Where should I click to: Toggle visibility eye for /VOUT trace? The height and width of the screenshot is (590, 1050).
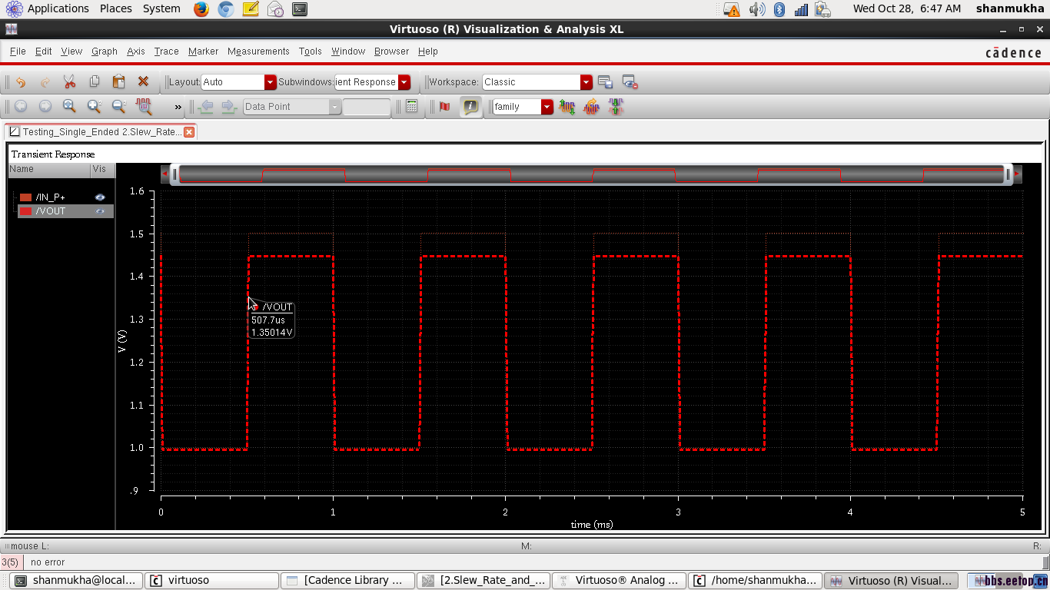[100, 211]
